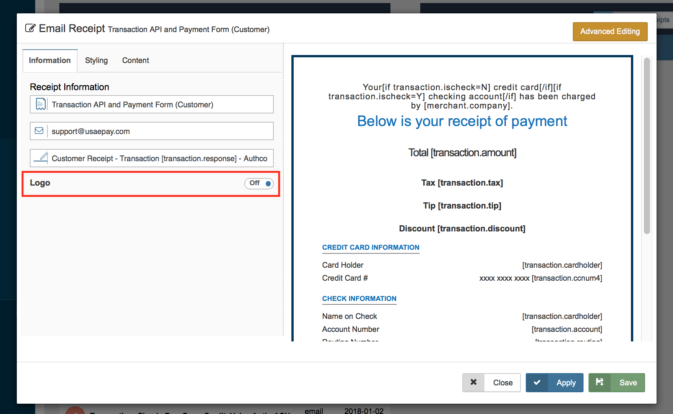Click the receipt preview scrollbar
This screenshot has height=414, width=673.
(x=647, y=145)
